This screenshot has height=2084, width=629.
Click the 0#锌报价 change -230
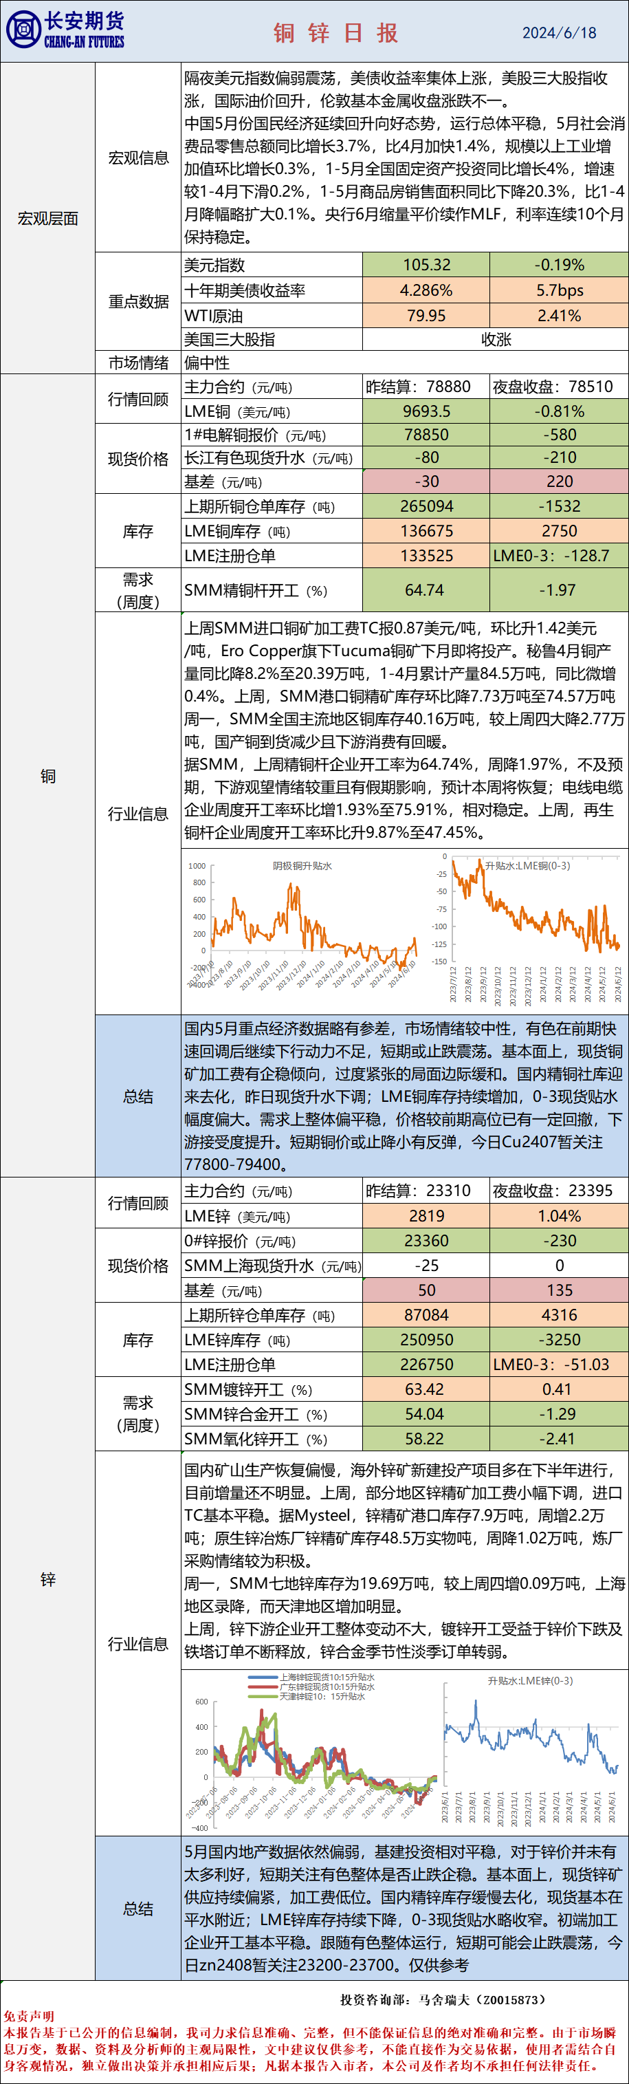(x=559, y=1241)
